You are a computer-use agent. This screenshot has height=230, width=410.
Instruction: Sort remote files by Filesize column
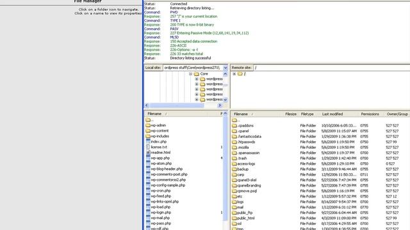pos(290,114)
